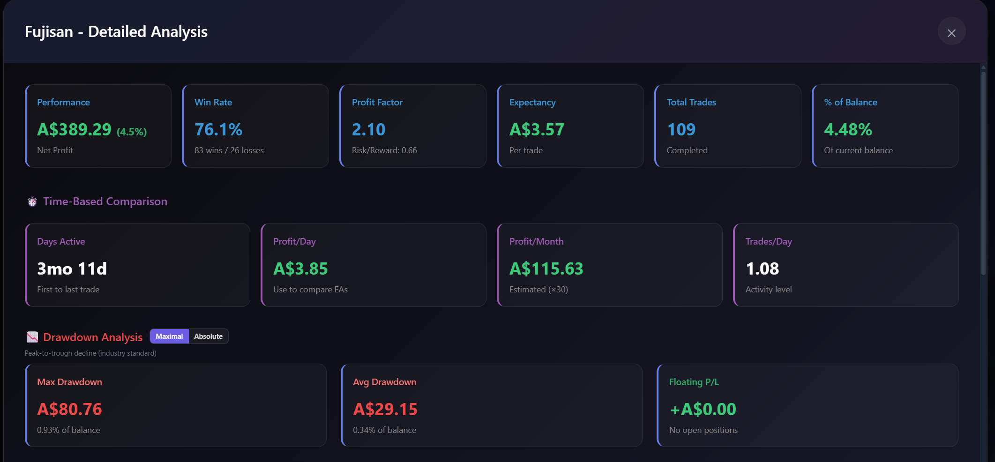Viewport: 995px width, 462px height.
Task: Close the Fujisan Detailed Analysis dialog
Action: (951, 32)
